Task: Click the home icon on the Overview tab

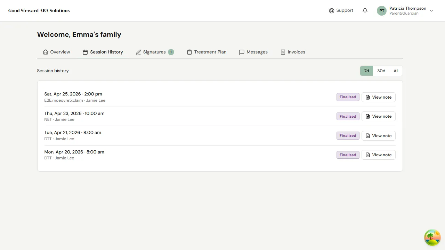Action: (46, 52)
